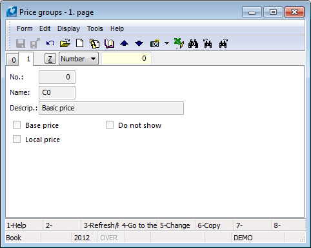Click the 3-Refresh function key button
Viewport: 311px width, 248px height.
pyautogui.click(x=100, y=225)
